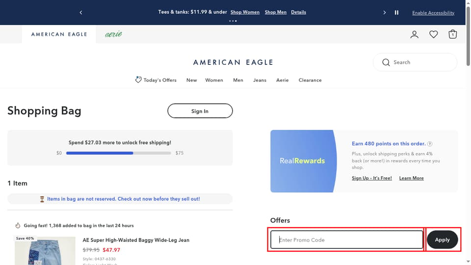Open the points info question icon

point(430,144)
